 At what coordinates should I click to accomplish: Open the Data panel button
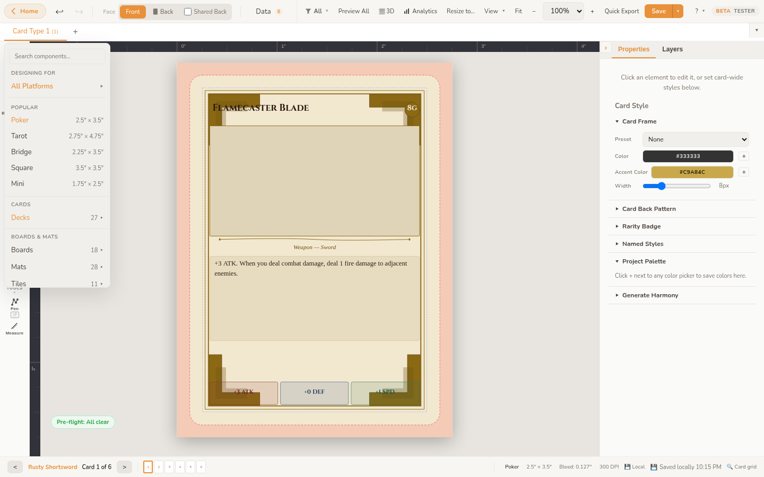(x=269, y=11)
